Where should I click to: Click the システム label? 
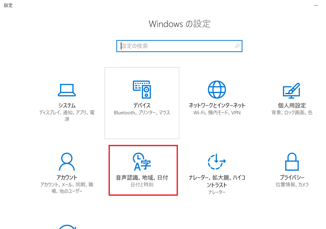pos(67,105)
